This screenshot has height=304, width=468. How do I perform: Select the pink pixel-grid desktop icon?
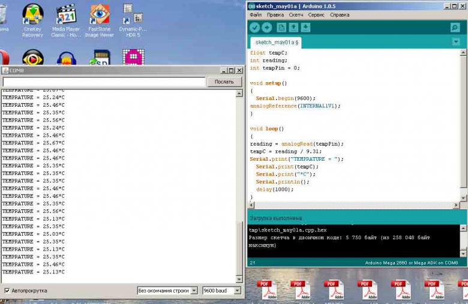133,57
